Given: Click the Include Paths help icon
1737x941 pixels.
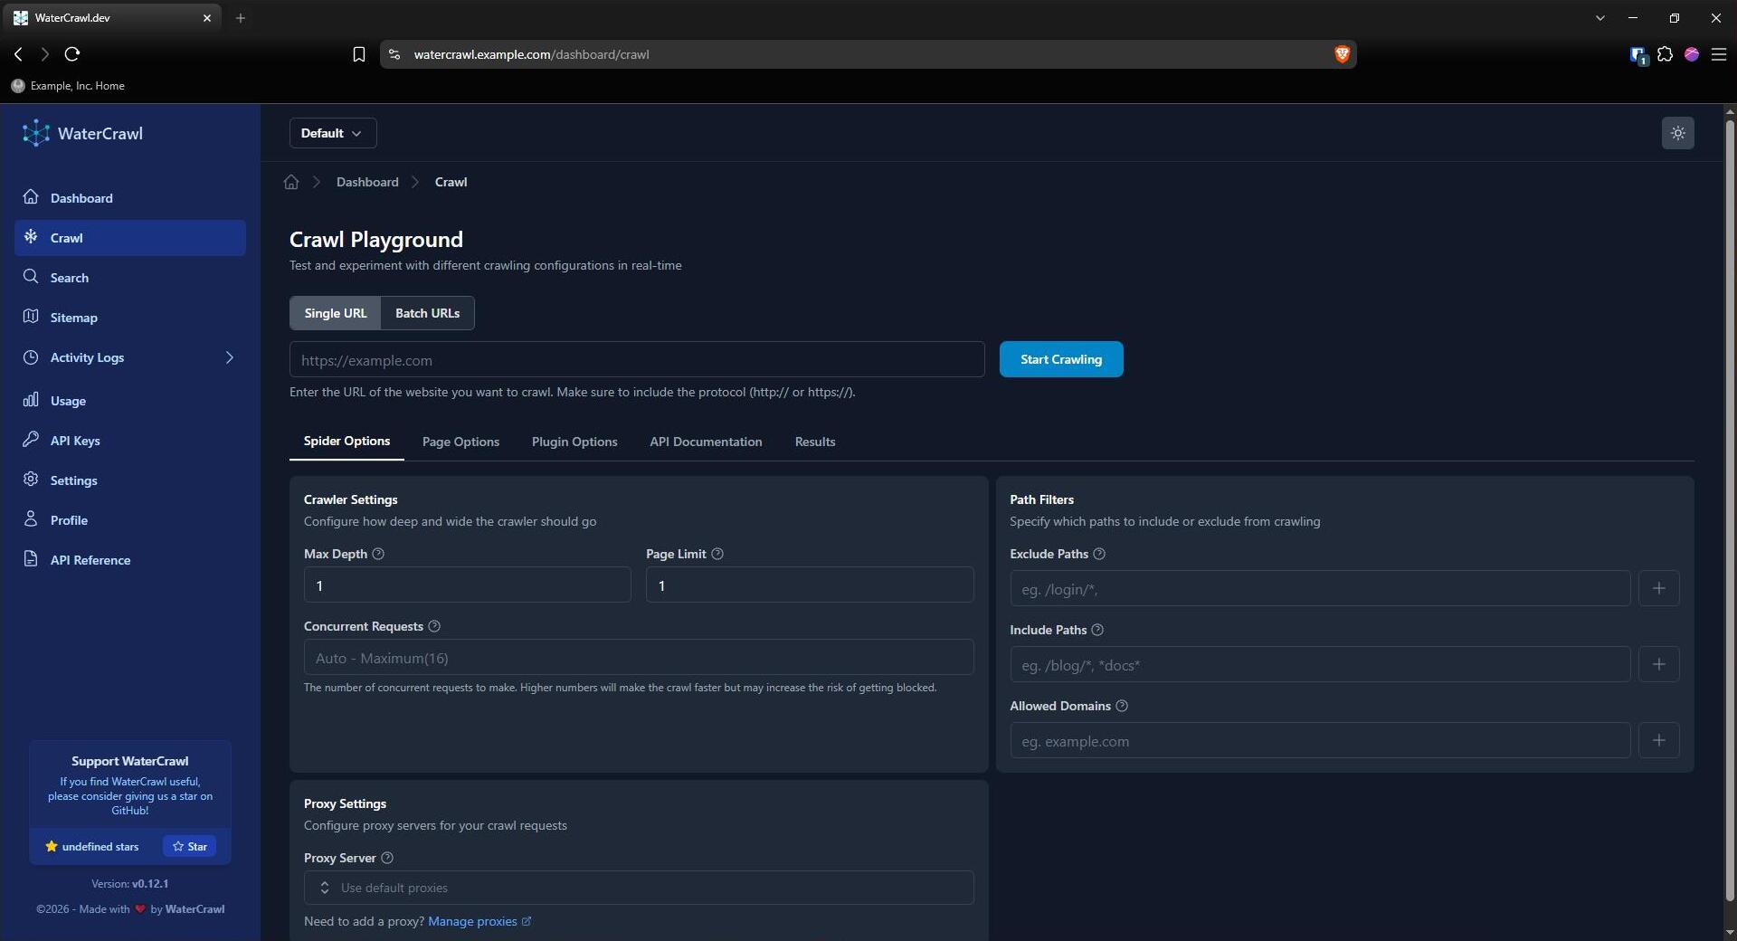Looking at the screenshot, I should pyautogui.click(x=1097, y=630).
